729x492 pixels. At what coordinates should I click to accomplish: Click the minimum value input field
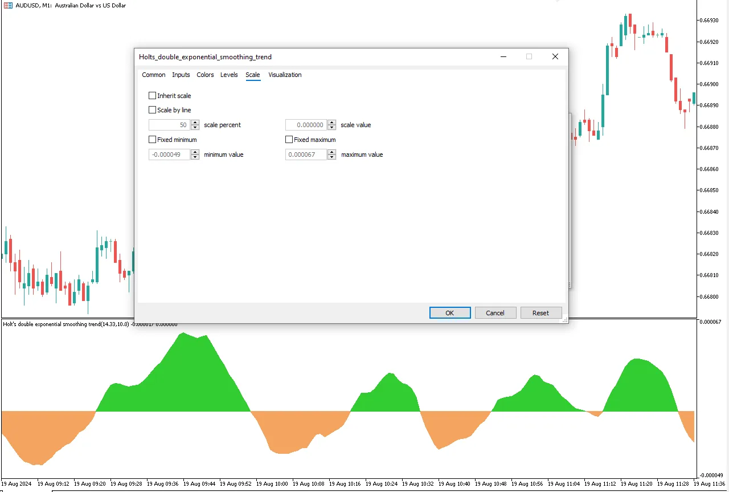coord(169,154)
